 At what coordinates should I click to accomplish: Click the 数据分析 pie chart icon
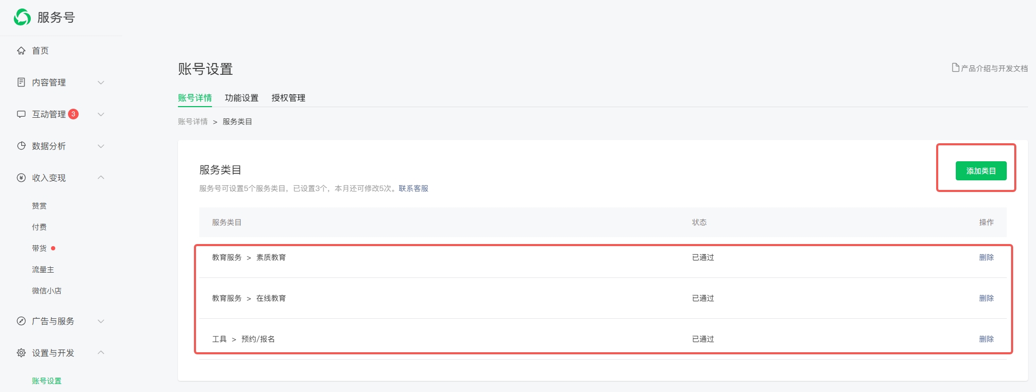pos(21,146)
